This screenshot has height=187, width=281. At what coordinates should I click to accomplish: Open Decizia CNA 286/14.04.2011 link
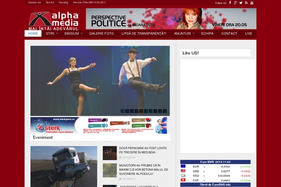(89, 2)
